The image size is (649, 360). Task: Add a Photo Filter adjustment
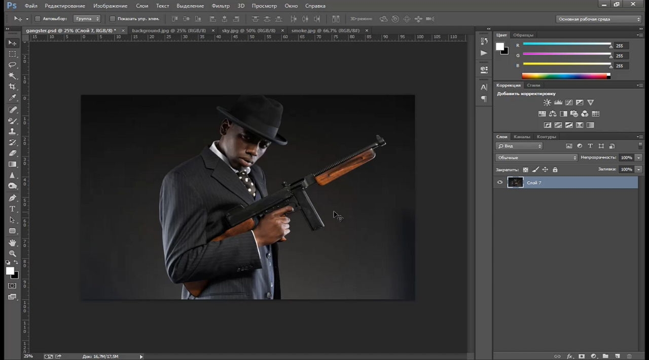[x=574, y=114]
